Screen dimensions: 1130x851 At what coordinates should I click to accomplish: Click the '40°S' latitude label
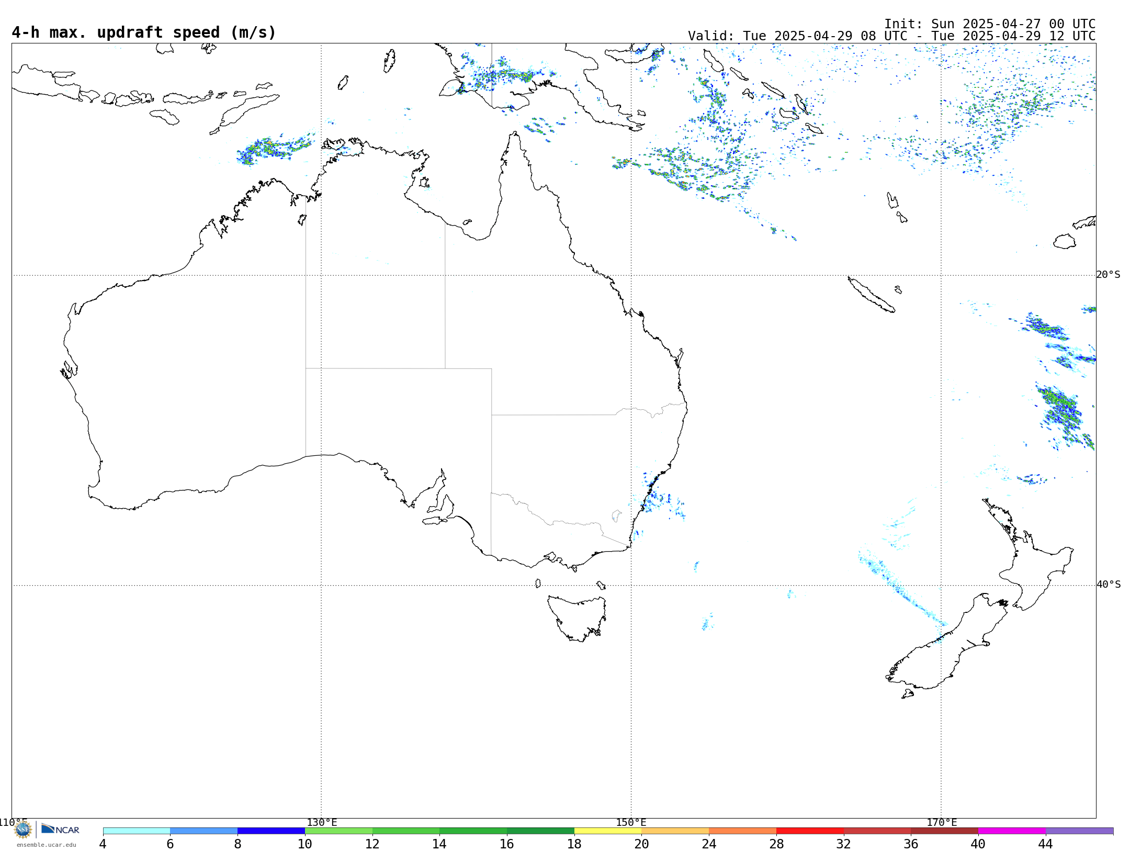pos(1109,585)
